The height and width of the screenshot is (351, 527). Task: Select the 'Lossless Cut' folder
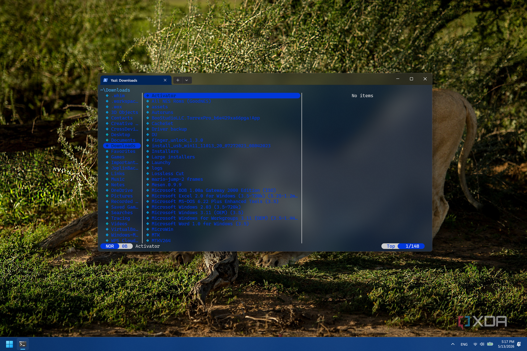click(168, 174)
